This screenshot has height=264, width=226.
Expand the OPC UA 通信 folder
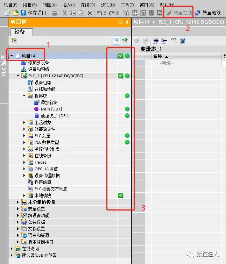tap(24, 169)
